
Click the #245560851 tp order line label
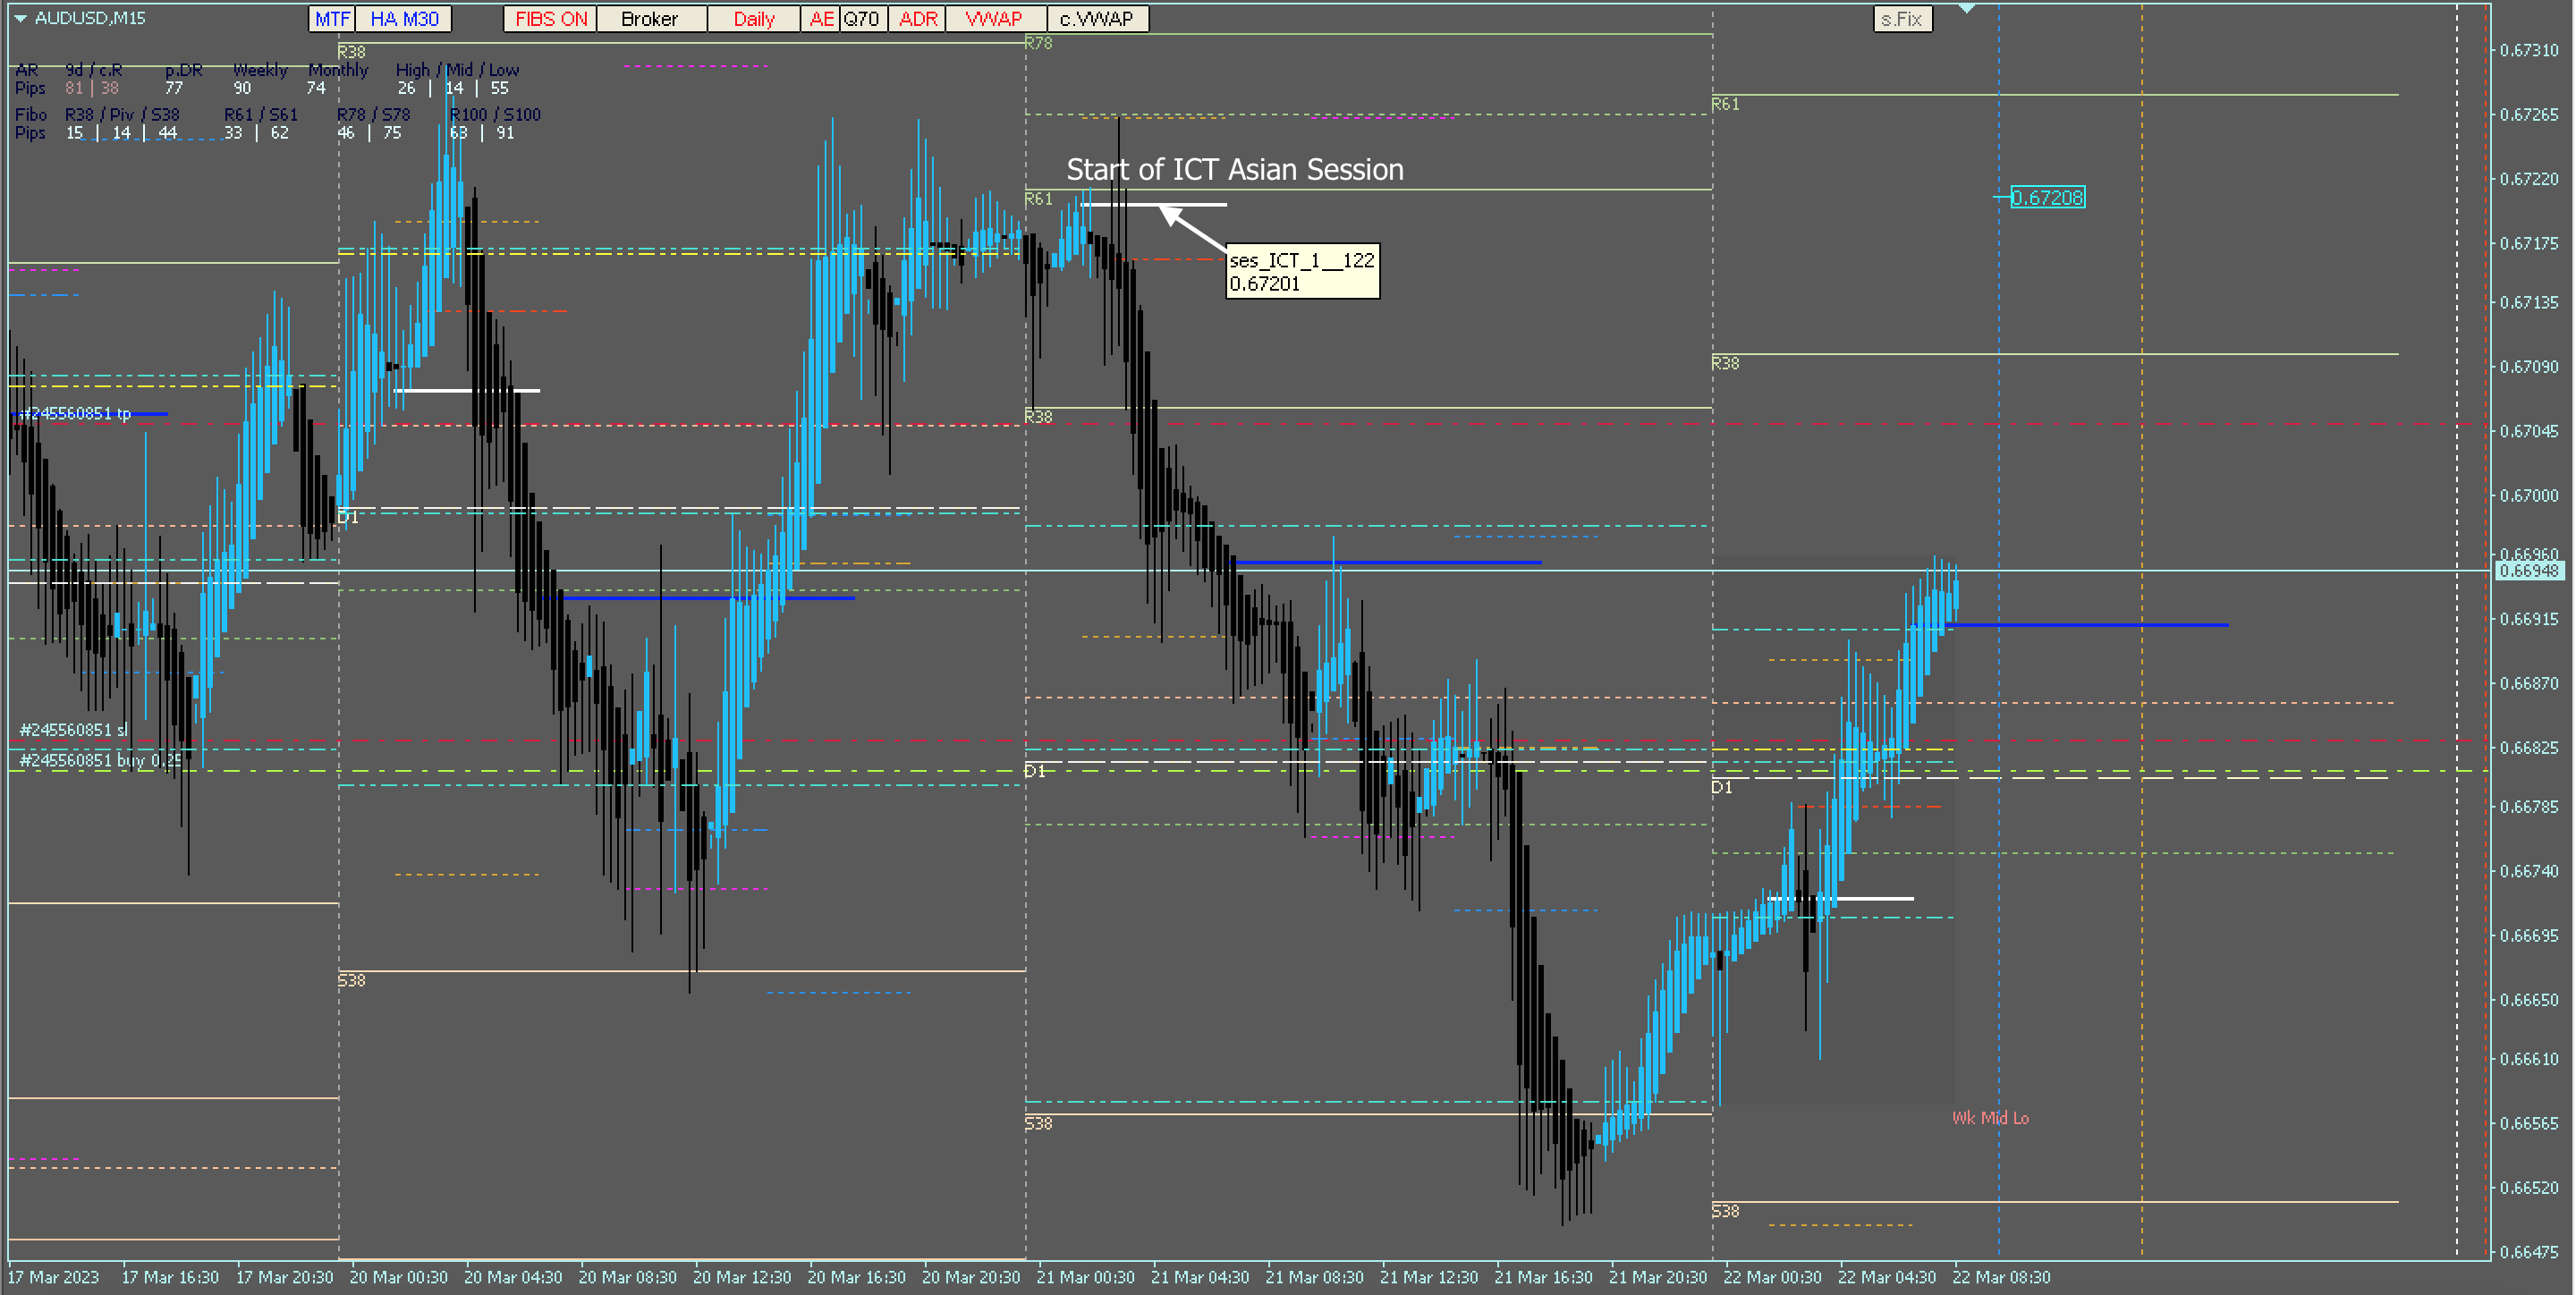coord(76,413)
